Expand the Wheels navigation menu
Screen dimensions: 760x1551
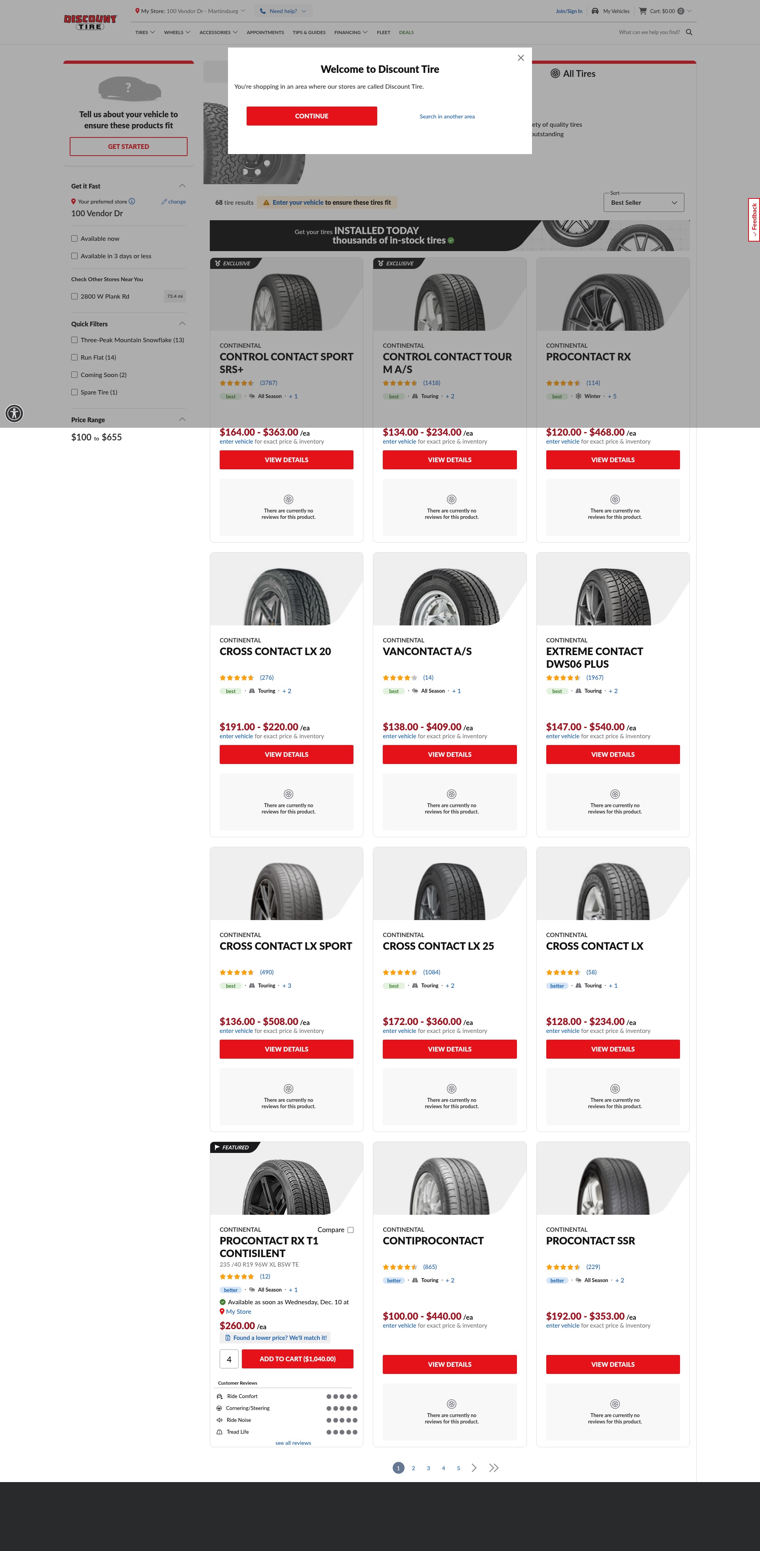(177, 32)
